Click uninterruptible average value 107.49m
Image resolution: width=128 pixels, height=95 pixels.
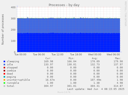96,80
